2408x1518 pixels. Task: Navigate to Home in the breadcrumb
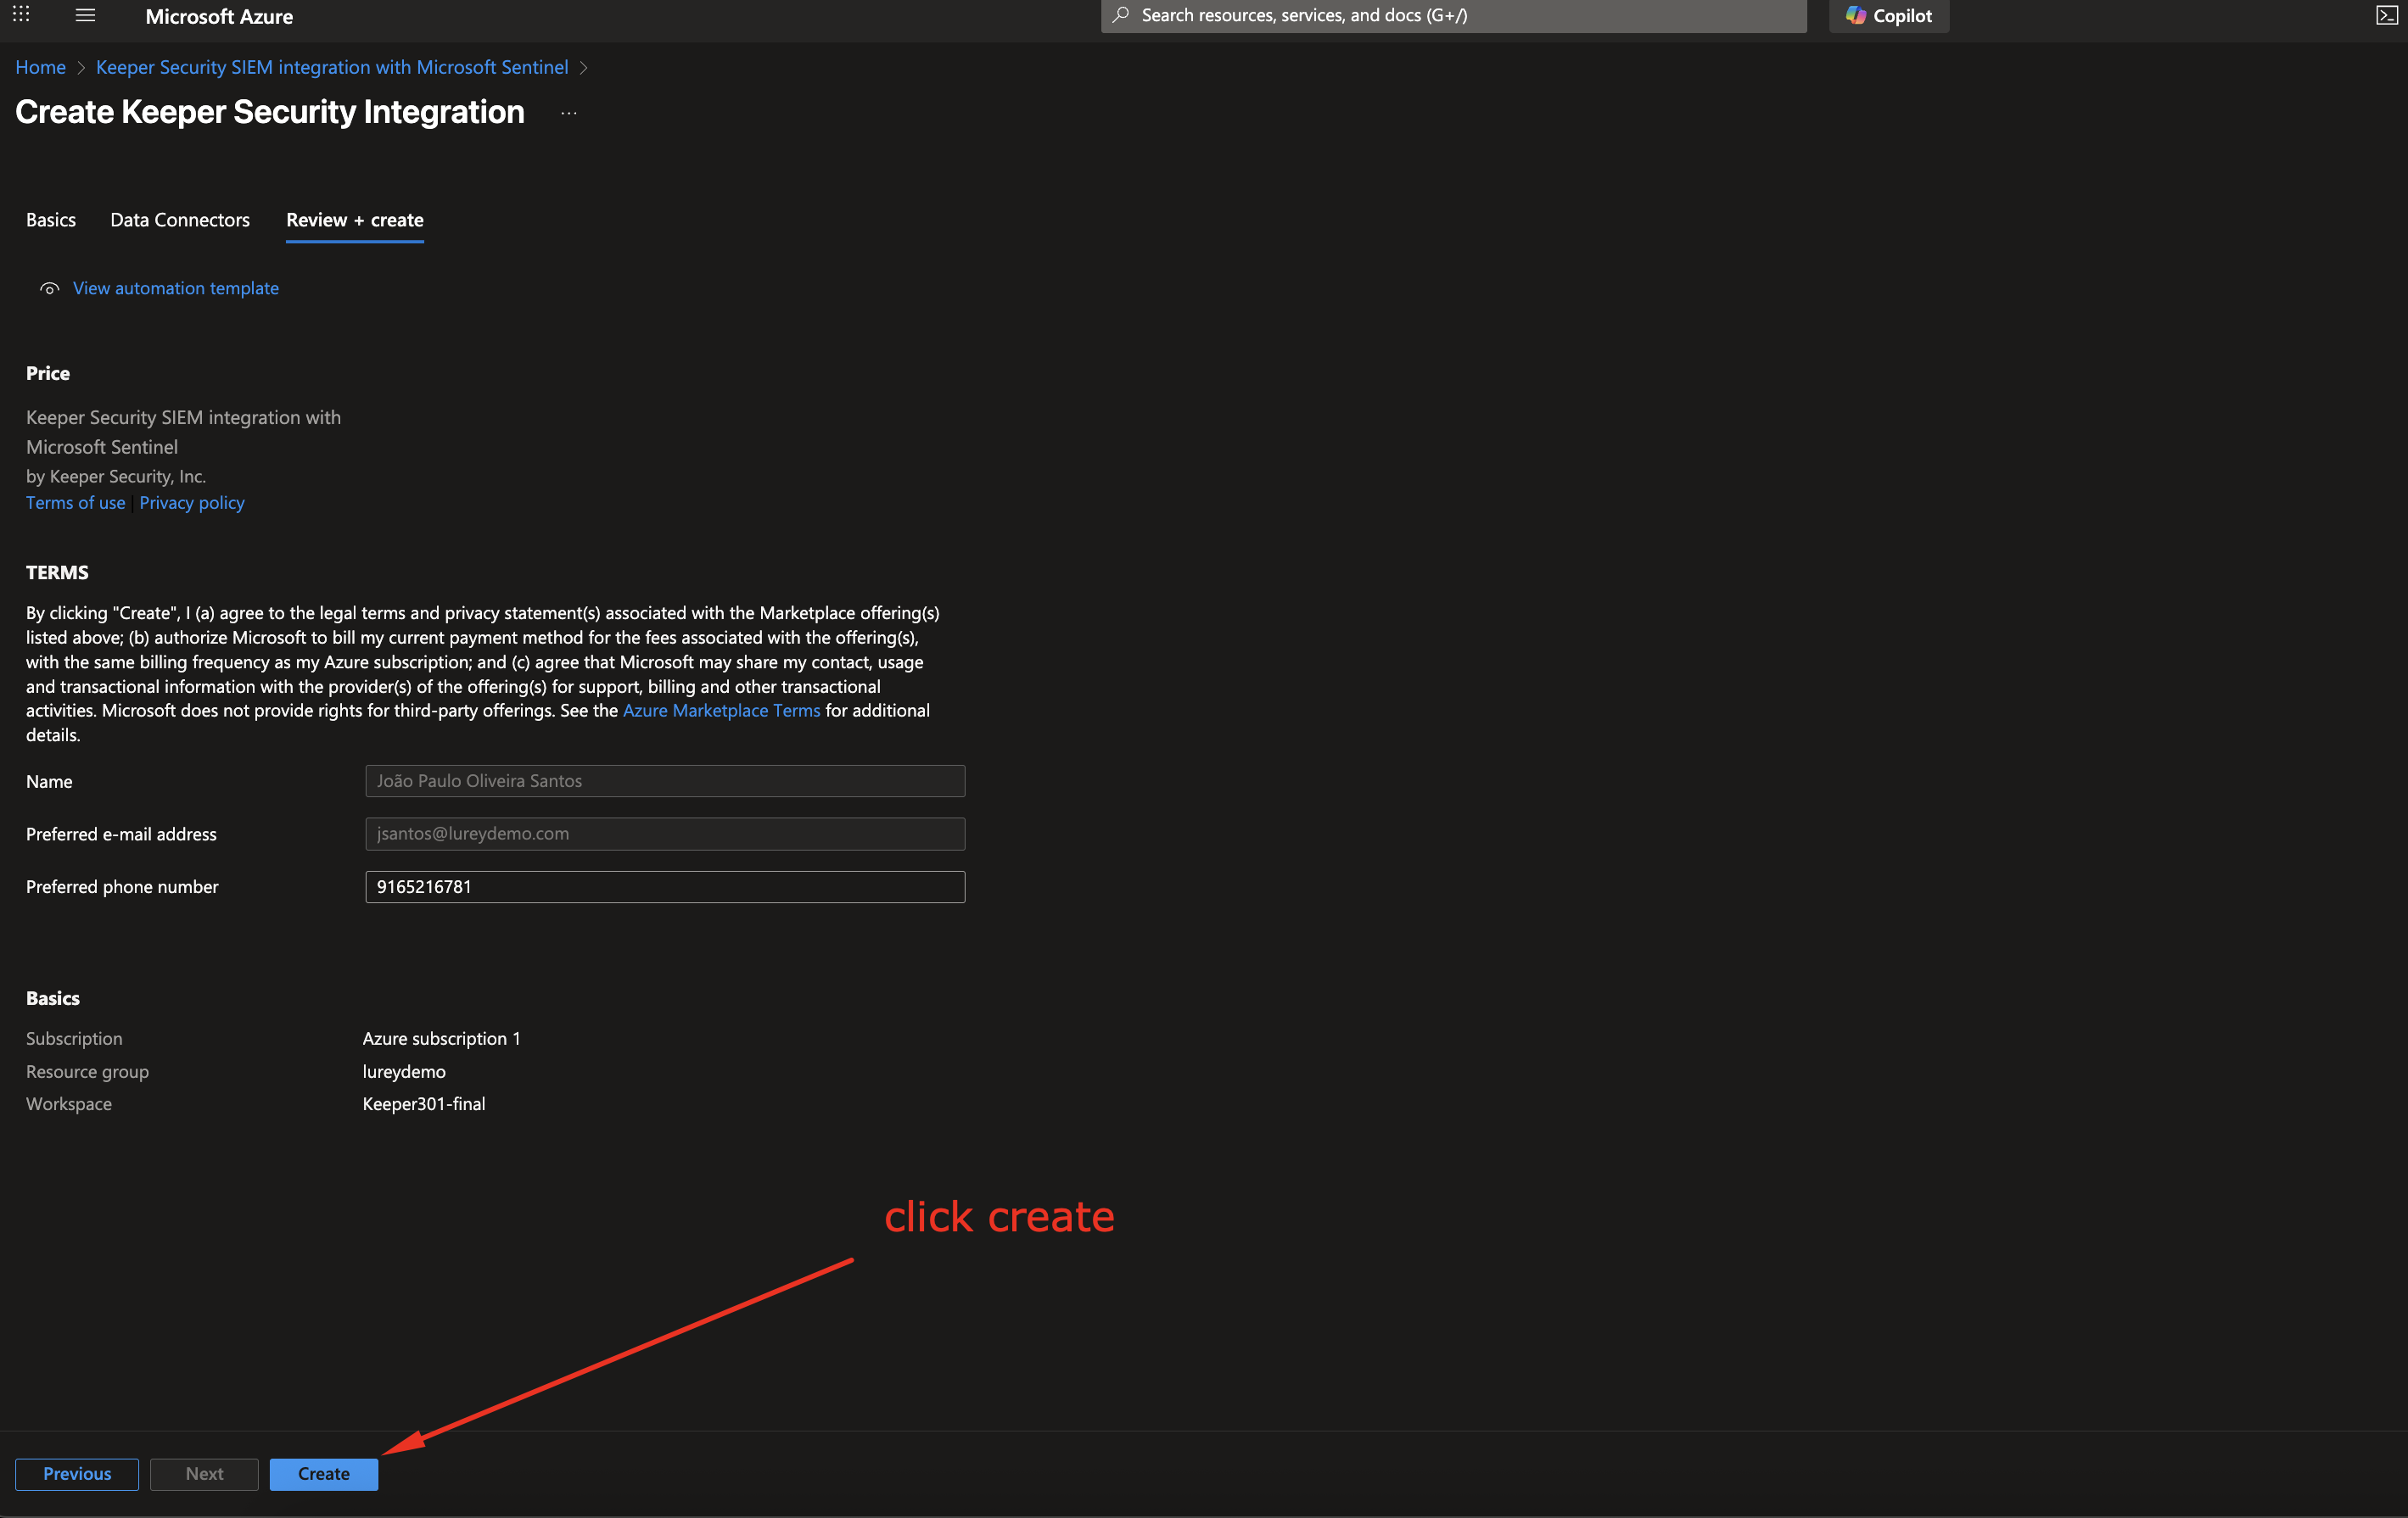(40, 67)
